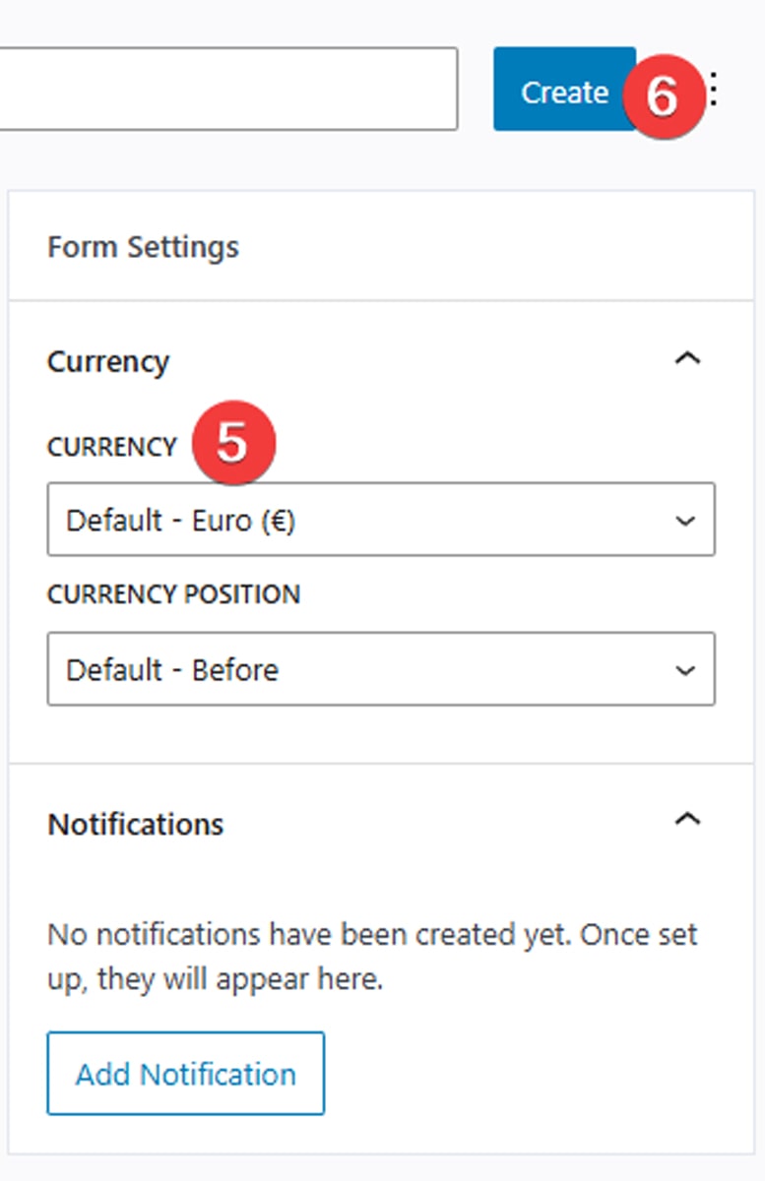Click the Currency section heading text
This screenshot has height=1181, width=765.
(108, 361)
